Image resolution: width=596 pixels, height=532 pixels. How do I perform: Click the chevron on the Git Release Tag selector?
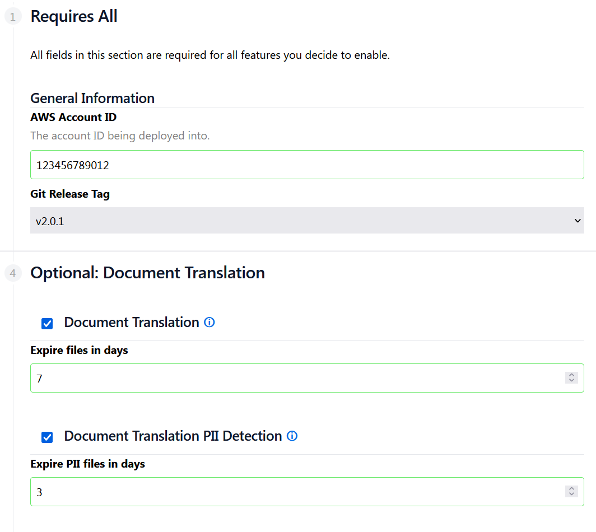578,220
